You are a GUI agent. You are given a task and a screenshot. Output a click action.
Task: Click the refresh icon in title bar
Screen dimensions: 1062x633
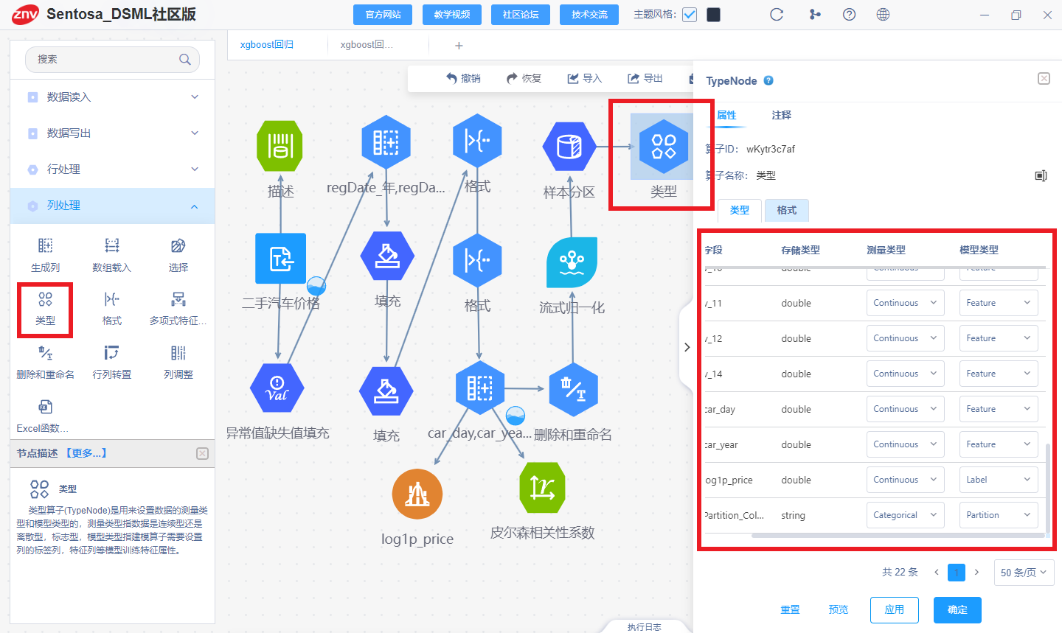point(777,15)
